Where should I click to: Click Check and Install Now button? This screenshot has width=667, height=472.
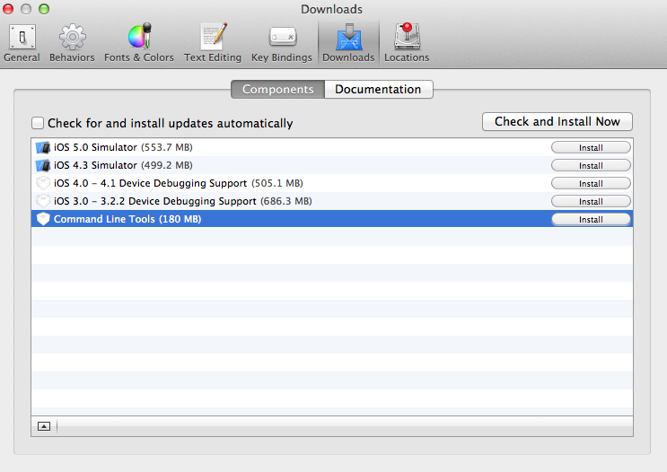(x=557, y=121)
